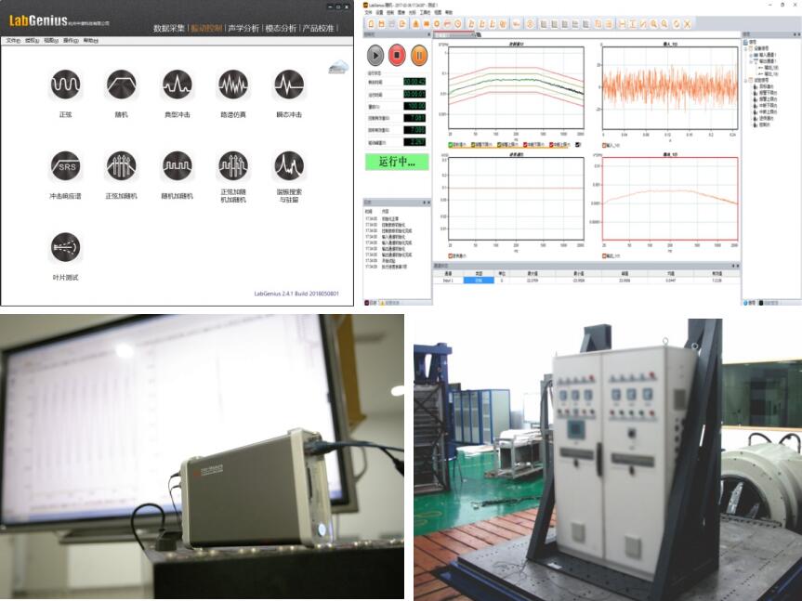Select the 随机加随机 random-on-random icon
Image resolution: width=802 pixels, height=601 pixels.
click(177, 165)
